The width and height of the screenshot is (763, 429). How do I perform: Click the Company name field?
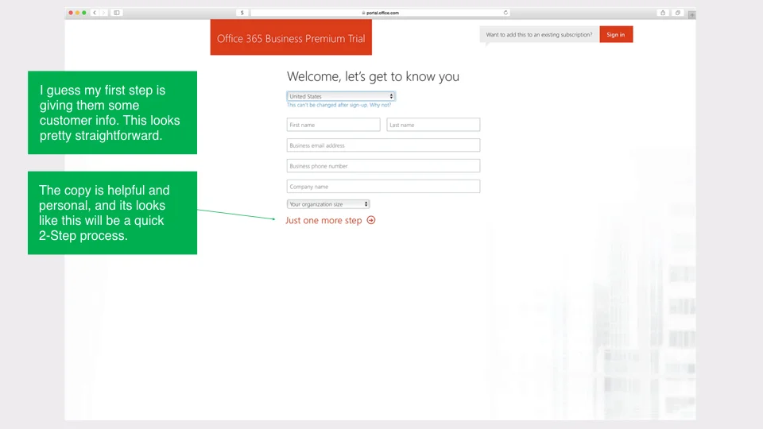coord(383,186)
